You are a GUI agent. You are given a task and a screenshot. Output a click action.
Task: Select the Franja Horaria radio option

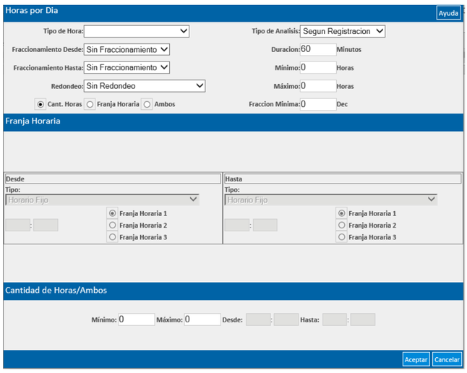click(90, 104)
